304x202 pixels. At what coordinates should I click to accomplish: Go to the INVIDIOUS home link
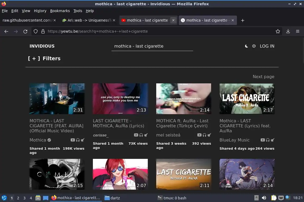42,46
